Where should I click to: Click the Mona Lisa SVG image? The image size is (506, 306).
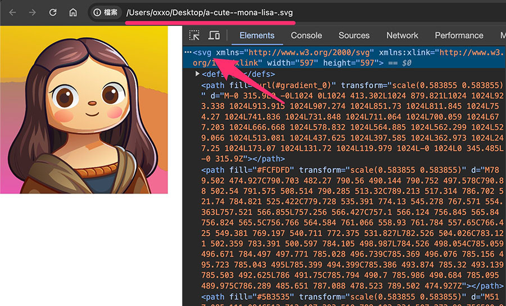[84, 110]
